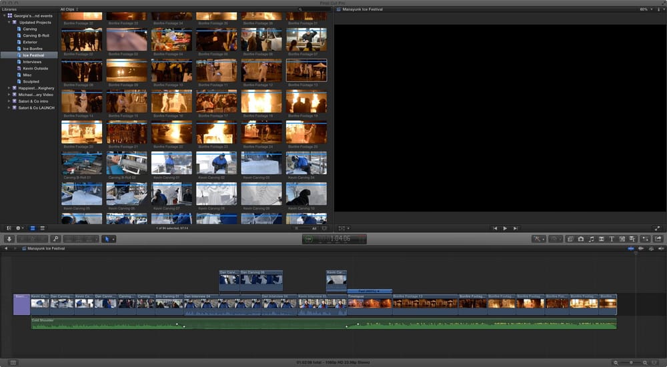This screenshot has width=667, height=367.
Task: Open the Photos browser camera icon
Action: [581, 239]
